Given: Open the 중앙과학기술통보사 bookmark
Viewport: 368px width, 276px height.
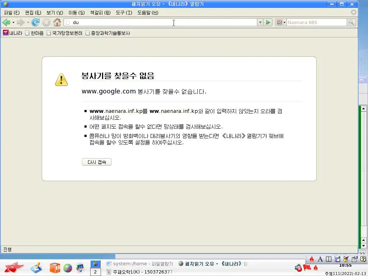Looking at the screenshot, I should pos(108,33).
